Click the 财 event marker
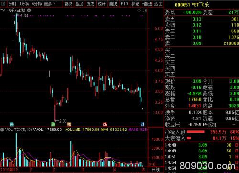 (x=142, y=124)
